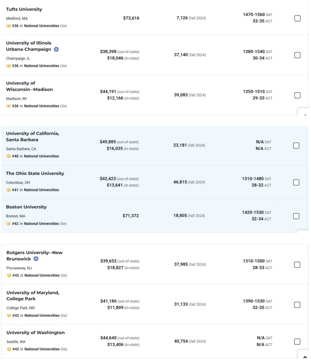The width and height of the screenshot is (311, 361).
Task: Click ranking badge icon for Wisconsin–Madison
Action: pyautogui.click(x=9, y=106)
